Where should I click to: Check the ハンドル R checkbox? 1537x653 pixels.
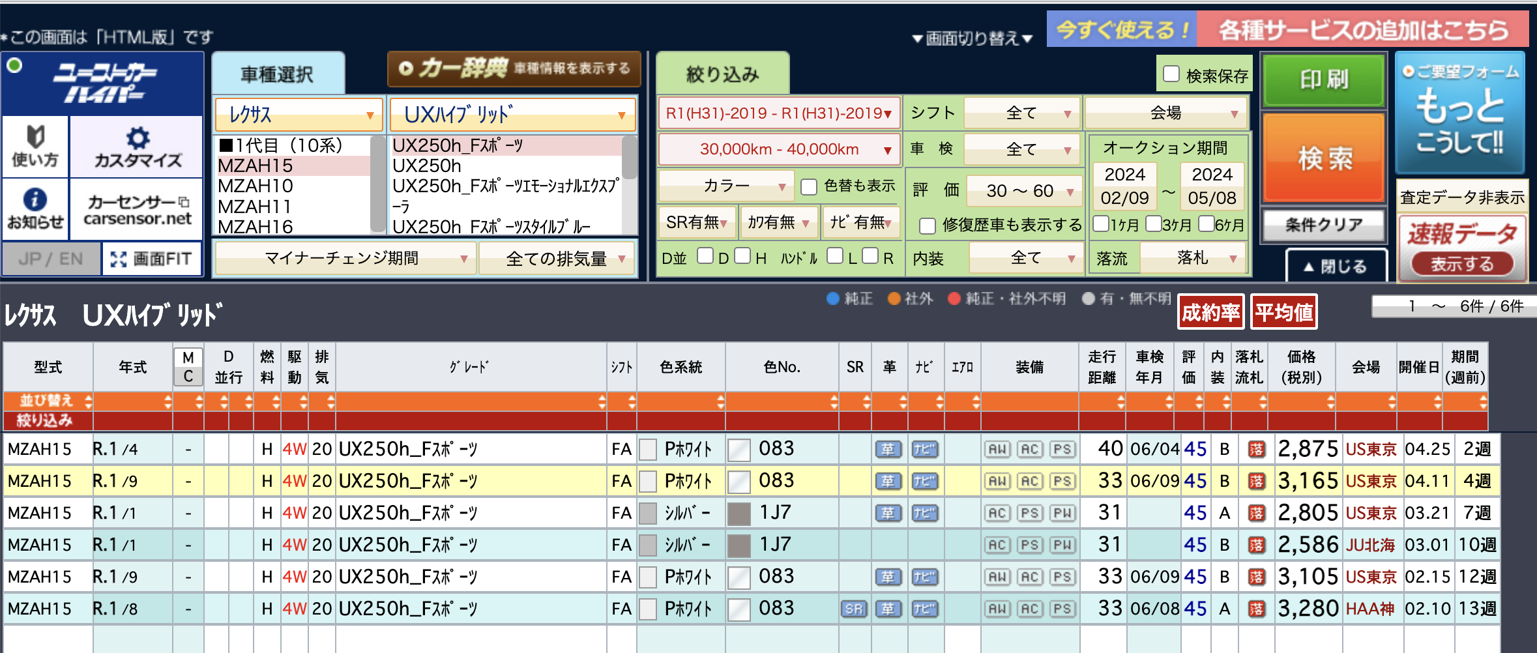[870, 255]
